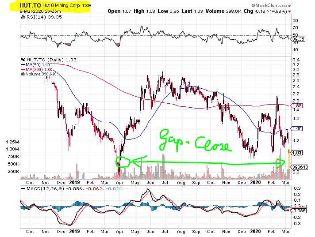Click the 'Aug' label under the MACD panel
The width and height of the screenshot is (315, 237).
(x=181, y=232)
